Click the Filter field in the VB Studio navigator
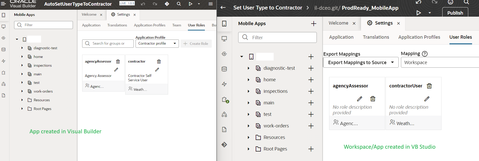 click(277, 37)
